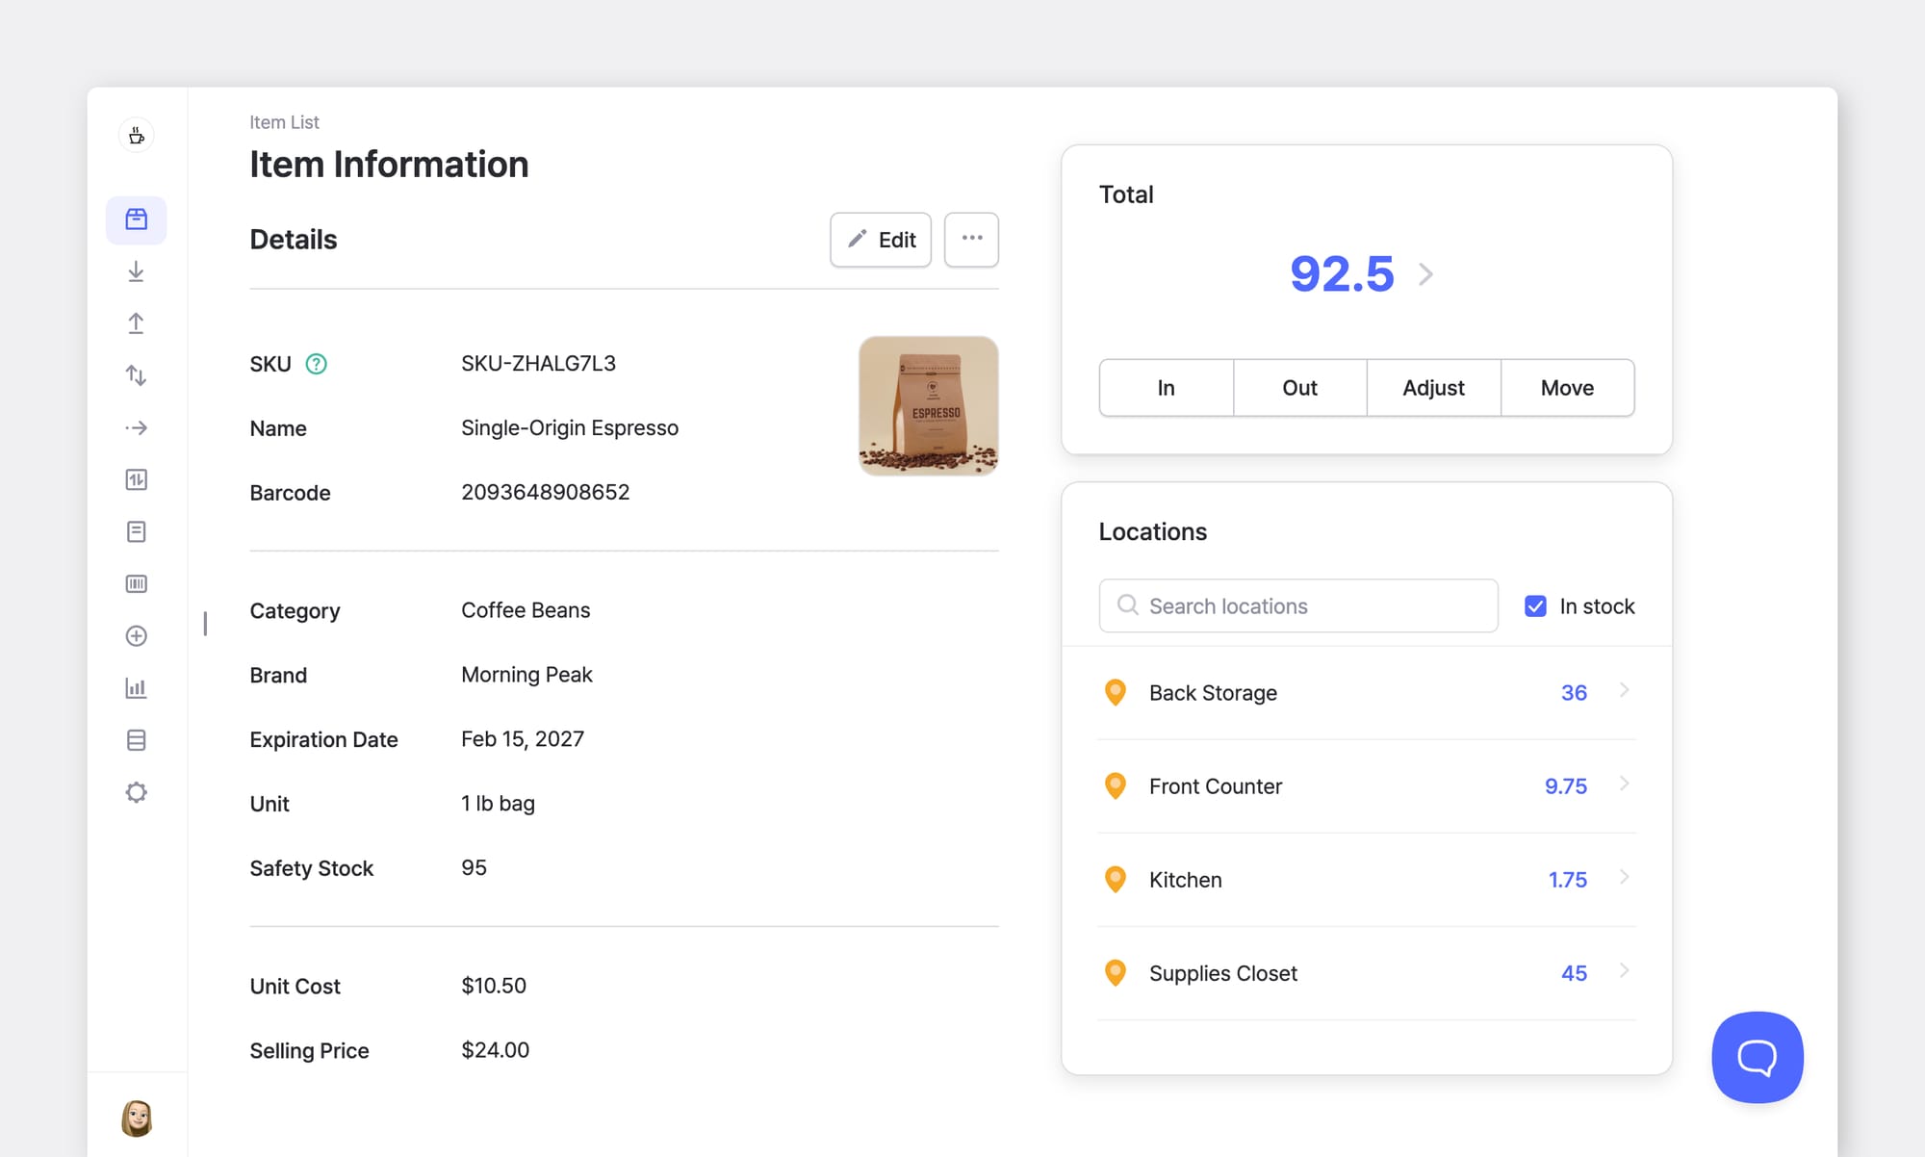Open the Move dashed-arrow sidebar icon

(x=137, y=427)
